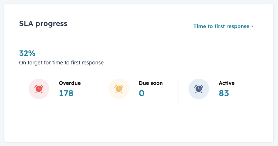Image resolution: width=278 pixels, height=146 pixels.
Task: Click the Active label
Action: point(227,83)
